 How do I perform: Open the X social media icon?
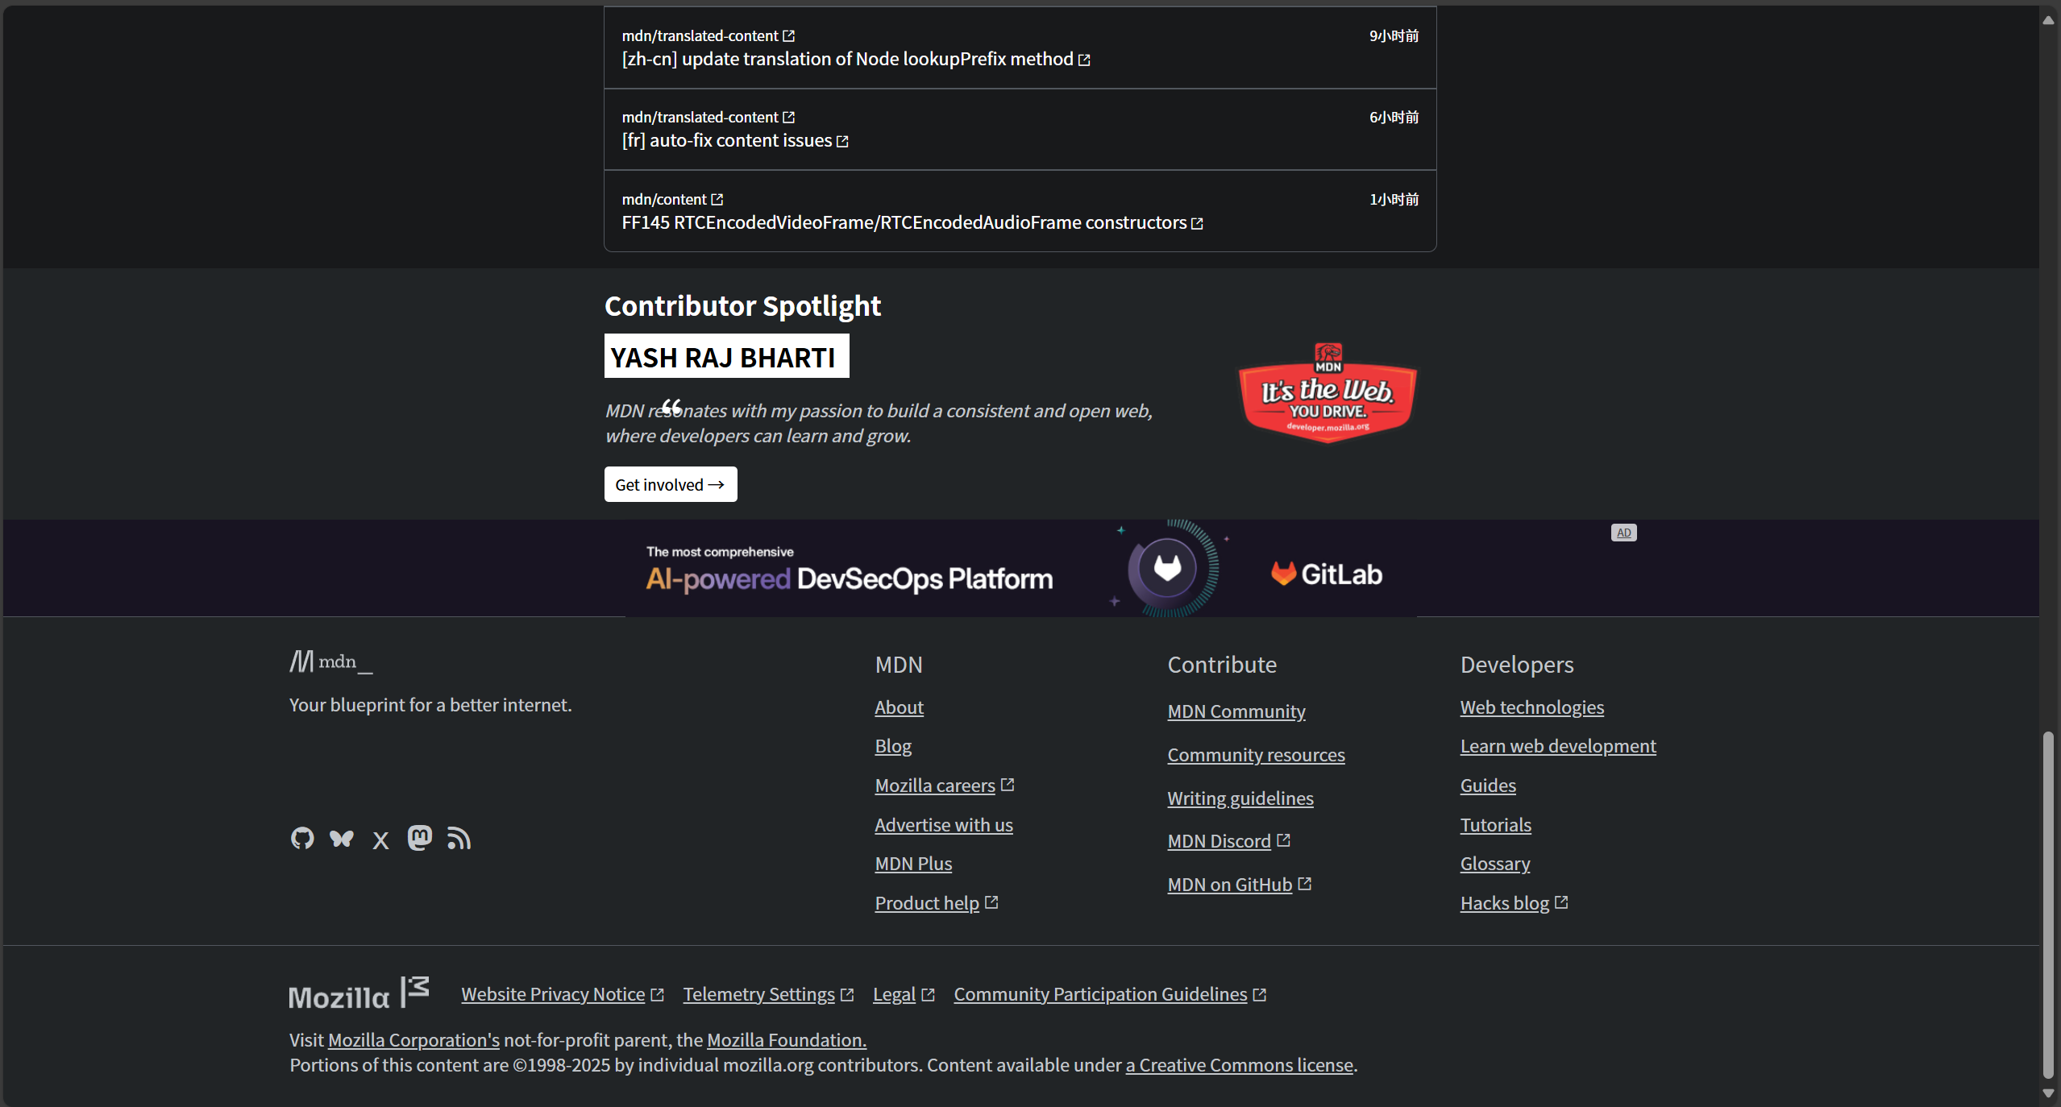(380, 840)
